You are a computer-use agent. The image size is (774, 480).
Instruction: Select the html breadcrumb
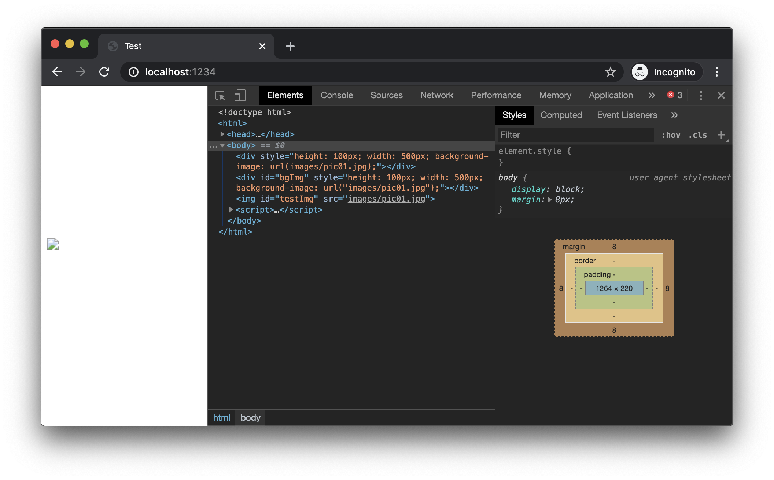point(221,418)
